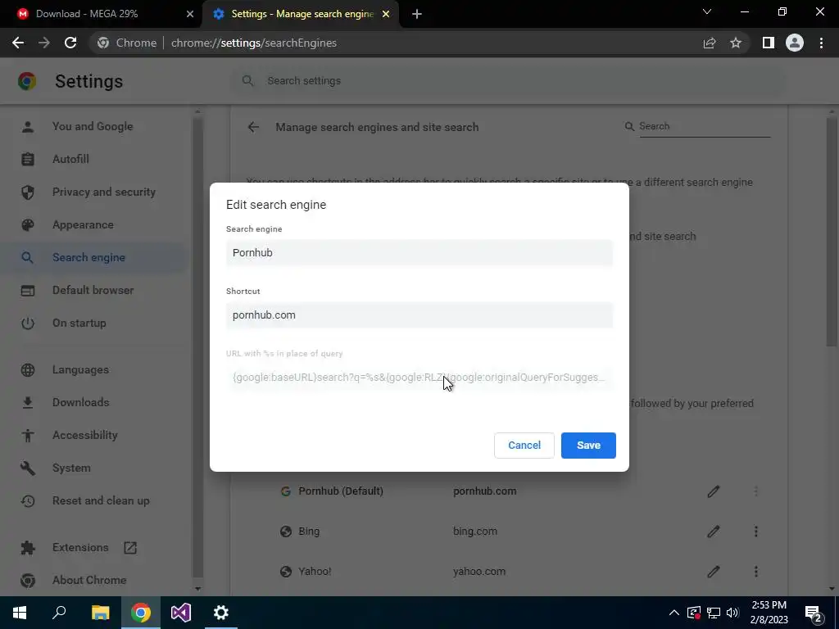
Task: Edit the Yahoo! search engine
Action: [x=714, y=571]
